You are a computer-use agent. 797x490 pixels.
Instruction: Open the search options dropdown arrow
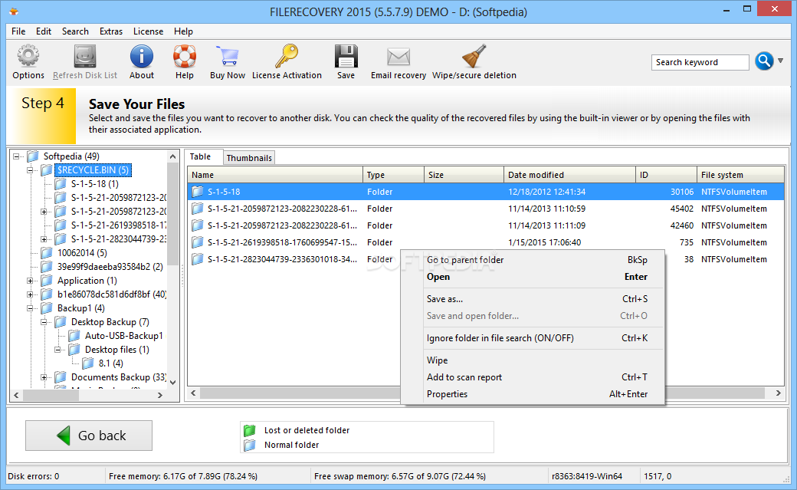(781, 61)
